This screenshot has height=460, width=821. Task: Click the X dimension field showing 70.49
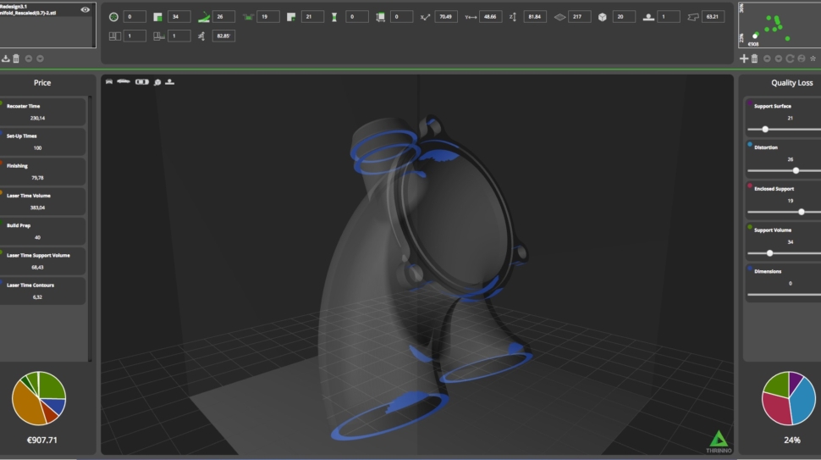446,17
